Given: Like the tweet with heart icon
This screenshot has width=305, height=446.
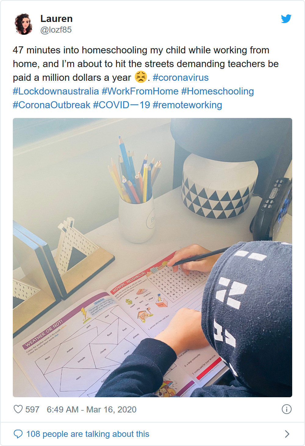Looking at the screenshot, I should 18,409.
